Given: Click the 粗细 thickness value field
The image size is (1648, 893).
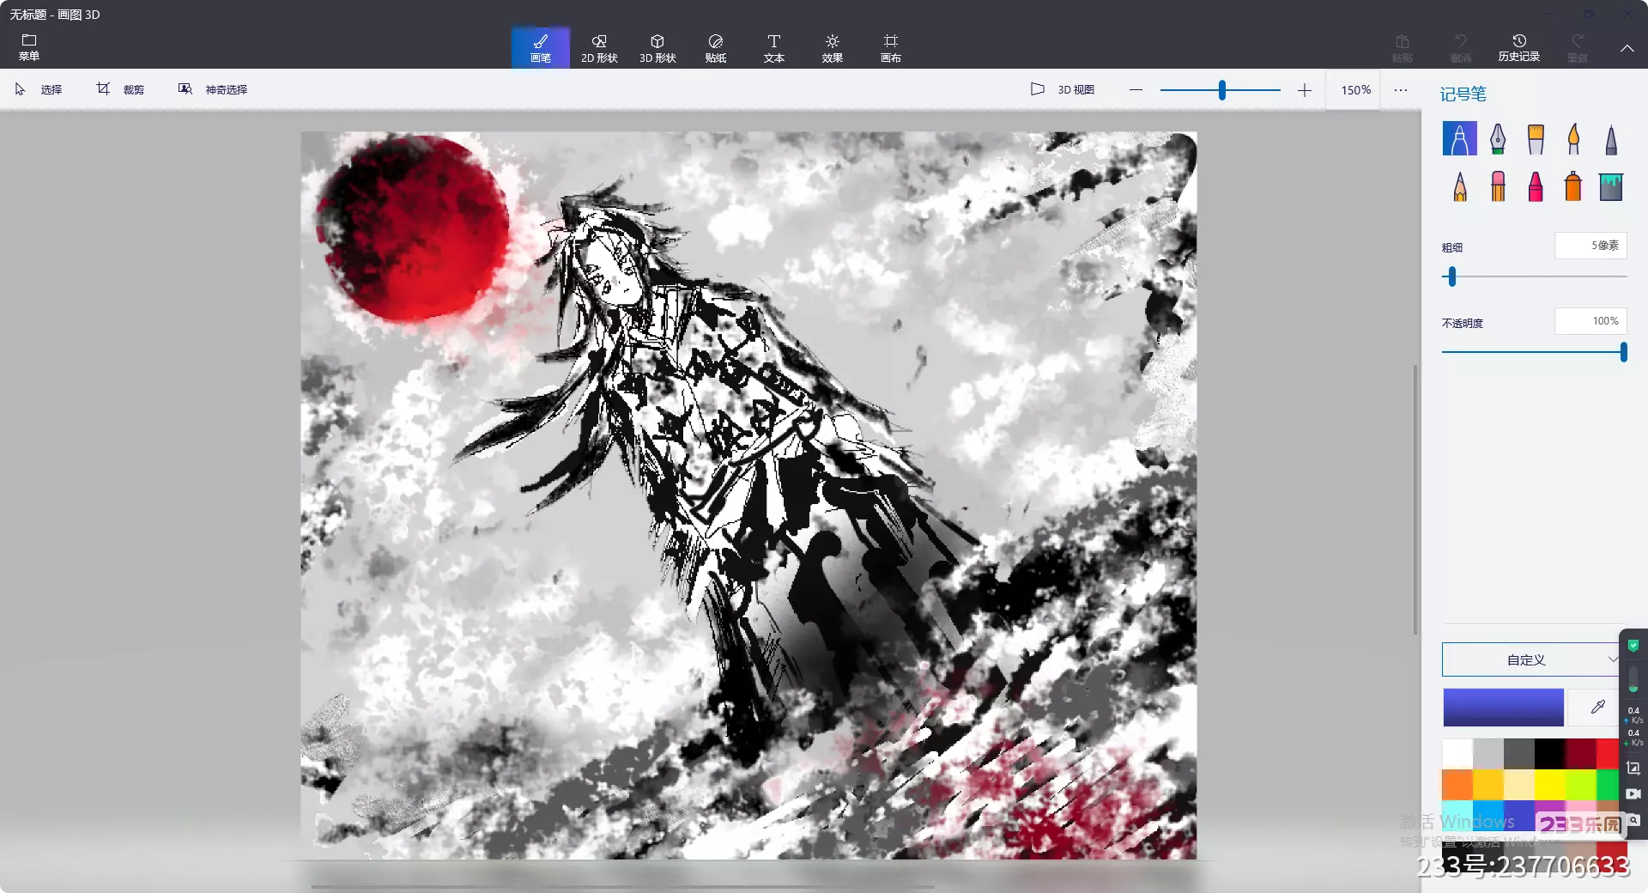Looking at the screenshot, I should coord(1590,246).
